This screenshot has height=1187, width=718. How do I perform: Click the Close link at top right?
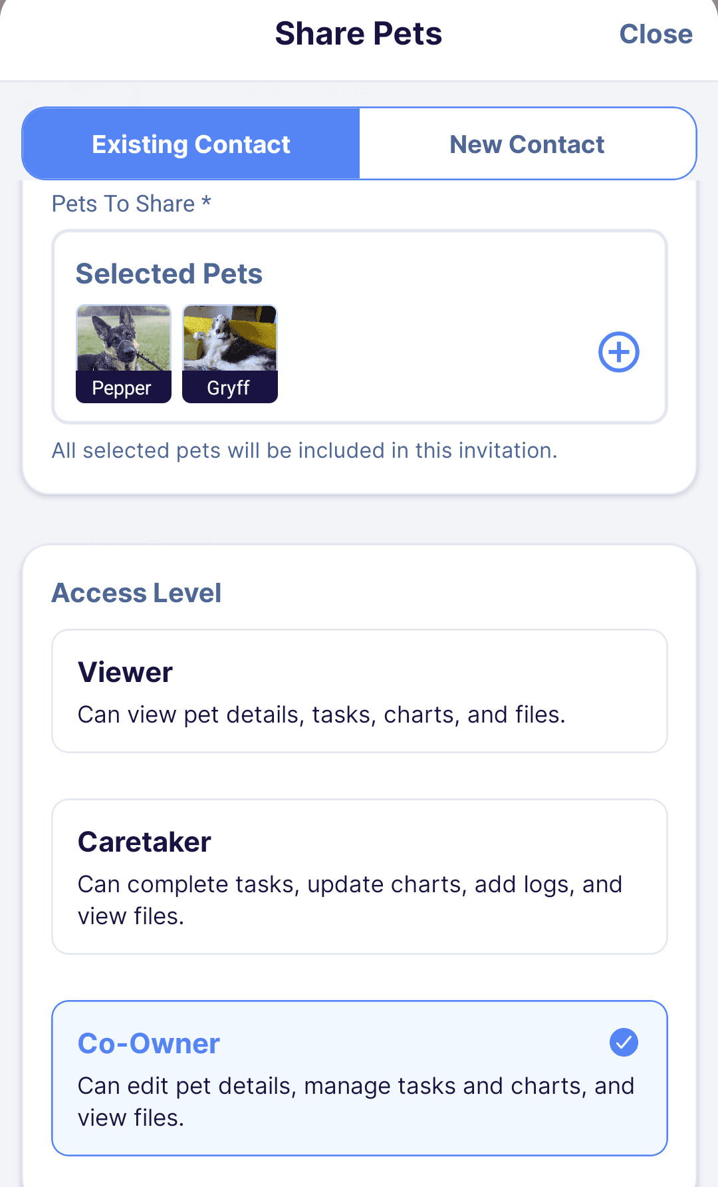[656, 33]
